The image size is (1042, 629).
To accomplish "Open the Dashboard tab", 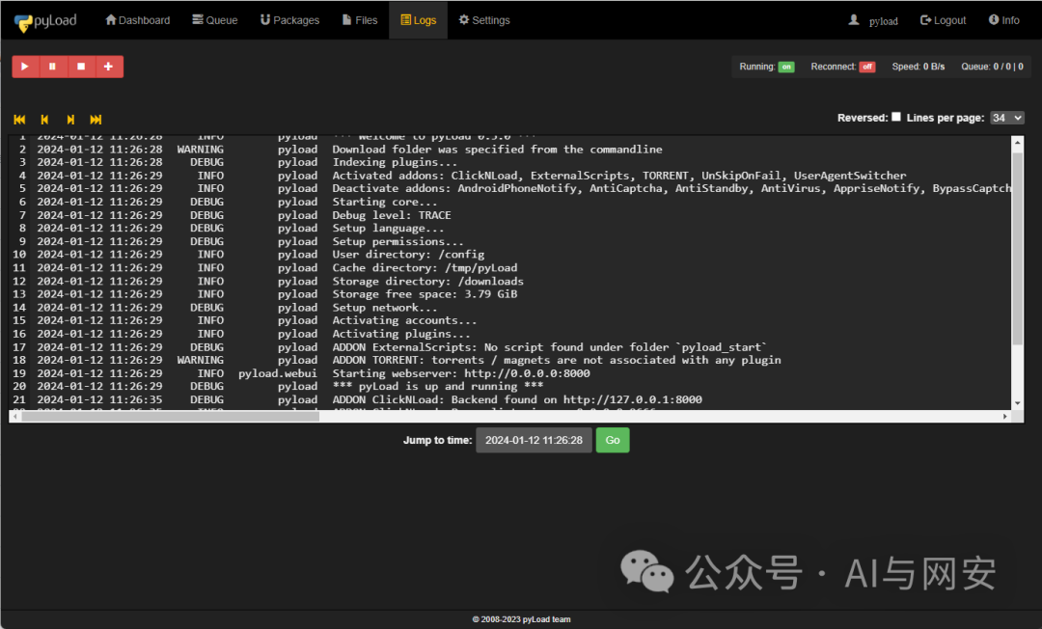I will pyautogui.click(x=138, y=20).
